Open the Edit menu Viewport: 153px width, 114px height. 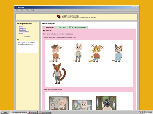click(x=22, y=10)
